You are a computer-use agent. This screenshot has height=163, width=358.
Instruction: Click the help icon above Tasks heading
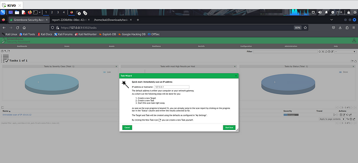2,51
